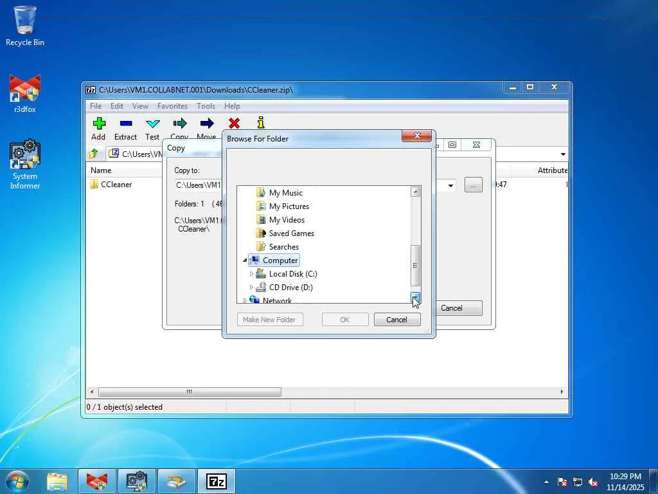Click the Action Center flag tray icon
Viewport: 658px width, 494px height.
[x=562, y=482]
